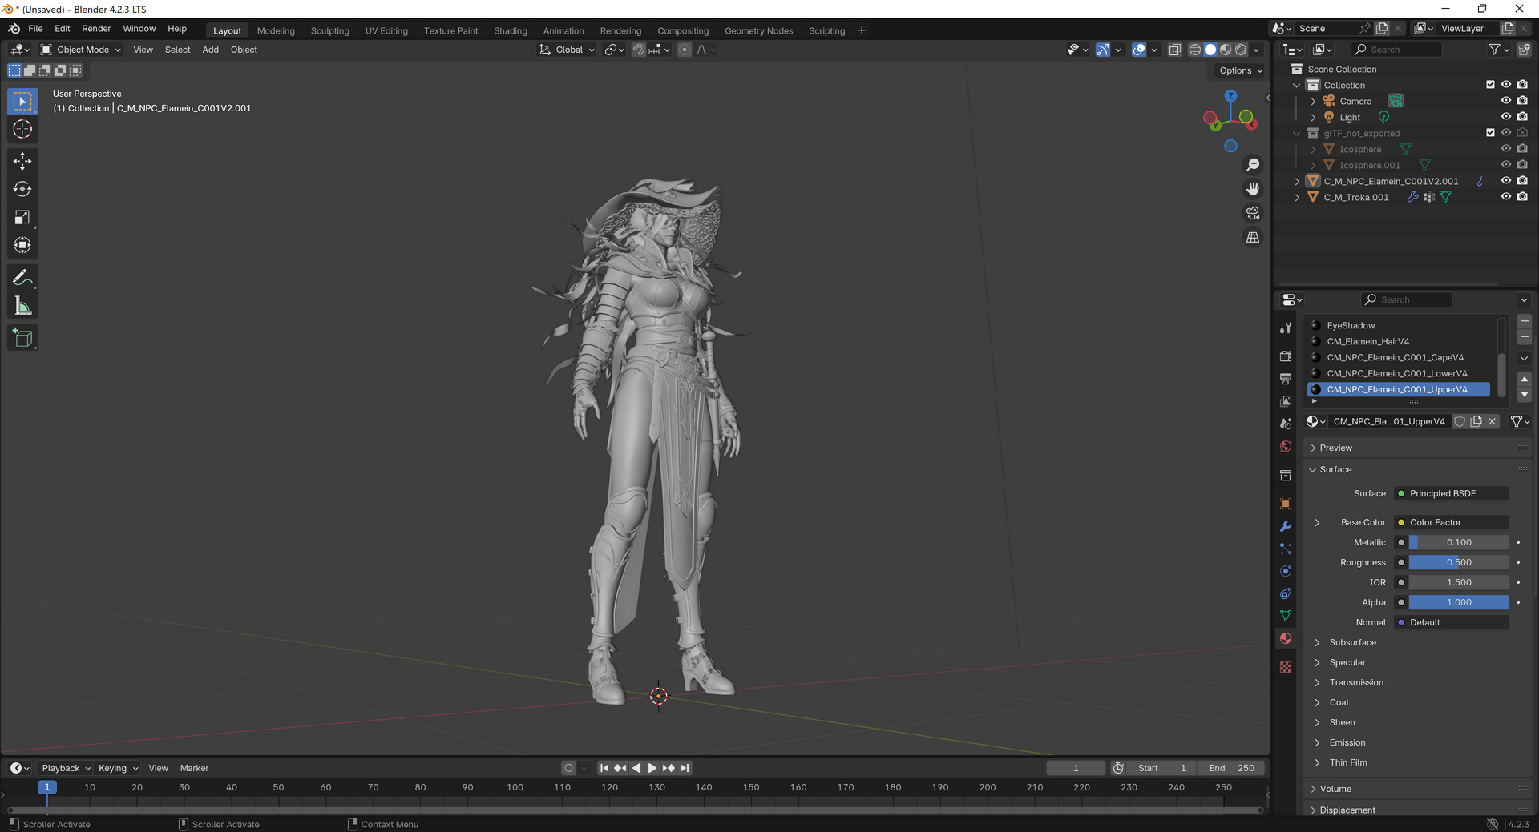This screenshot has width=1539, height=832.
Task: Switch to rendered viewport shading
Action: pos(1241,50)
